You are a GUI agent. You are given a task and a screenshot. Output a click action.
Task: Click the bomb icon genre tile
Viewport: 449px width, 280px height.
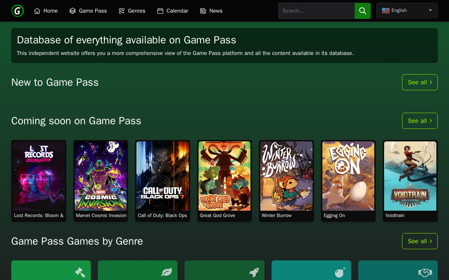(x=311, y=270)
